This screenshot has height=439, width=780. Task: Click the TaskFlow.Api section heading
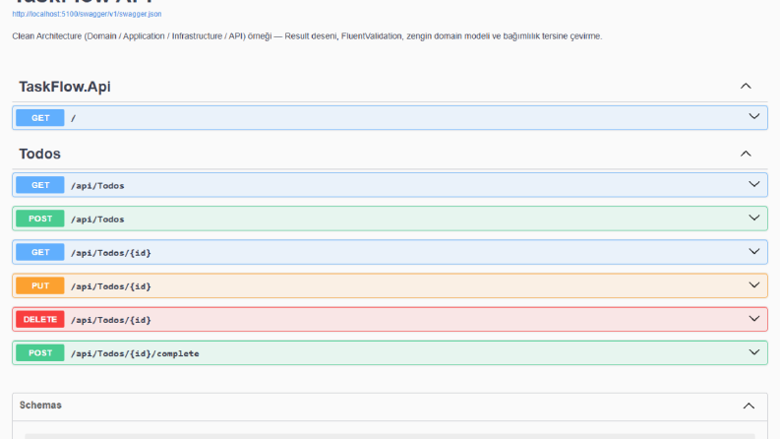click(x=65, y=87)
